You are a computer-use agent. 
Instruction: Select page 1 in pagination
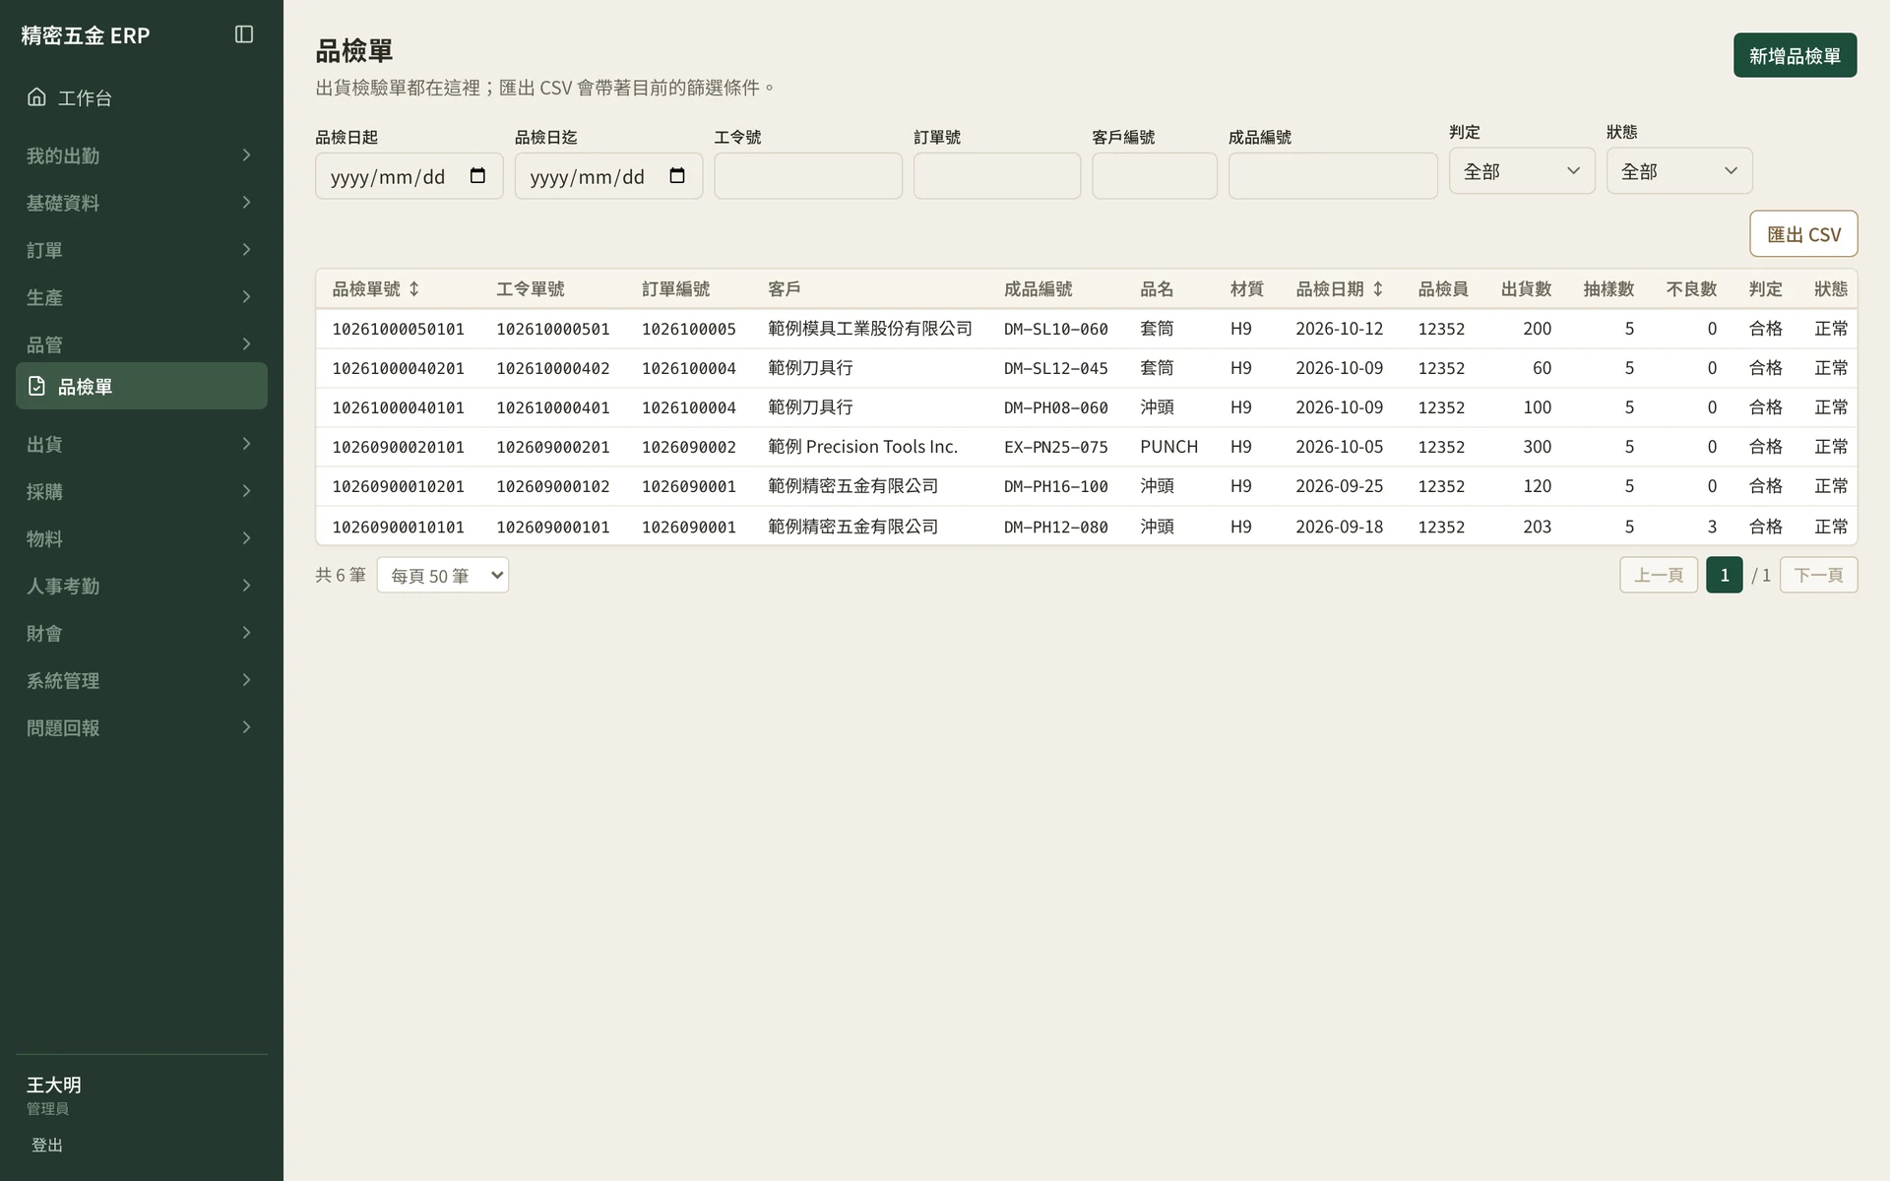pos(1724,575)
